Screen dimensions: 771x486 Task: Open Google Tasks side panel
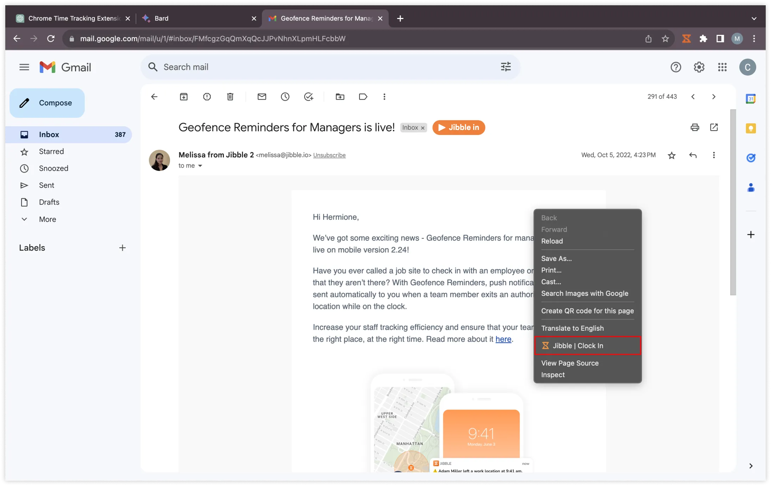(751, 158)
